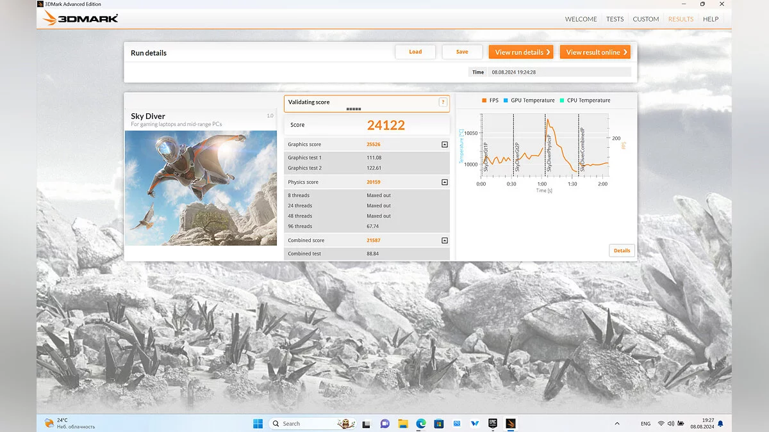Collapse the Physics score section
769x432 pixels.
pyautogui.click(x=445, y=182)
